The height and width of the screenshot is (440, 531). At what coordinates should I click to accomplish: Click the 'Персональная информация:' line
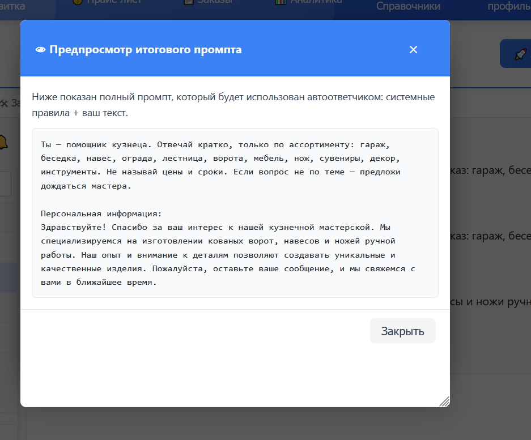pos(101,213)
